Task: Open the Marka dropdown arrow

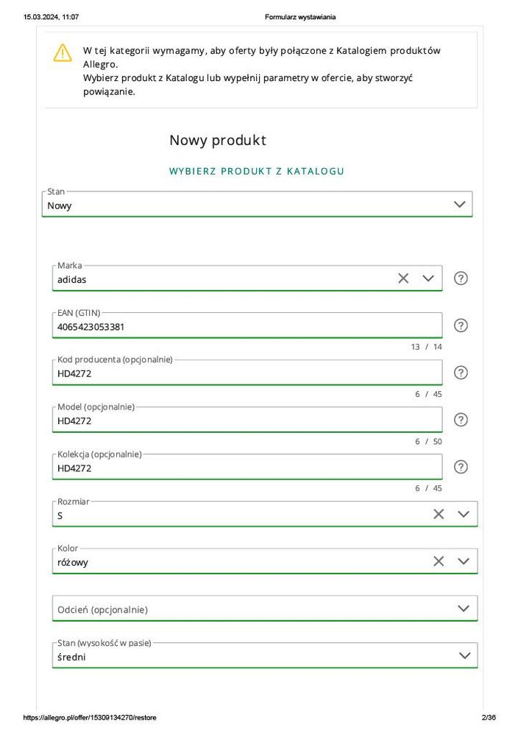Action: coord(428,278)
